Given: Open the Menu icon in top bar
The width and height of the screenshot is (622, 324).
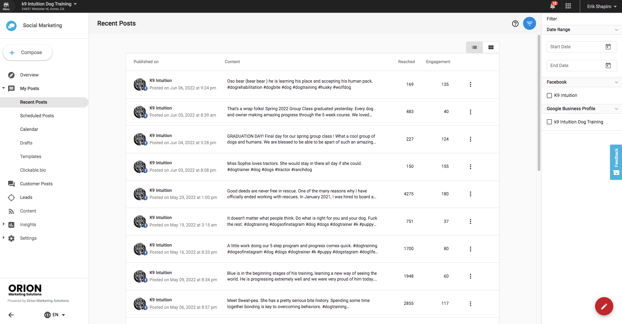Looking at the screenshot, I should click(6, 6).
